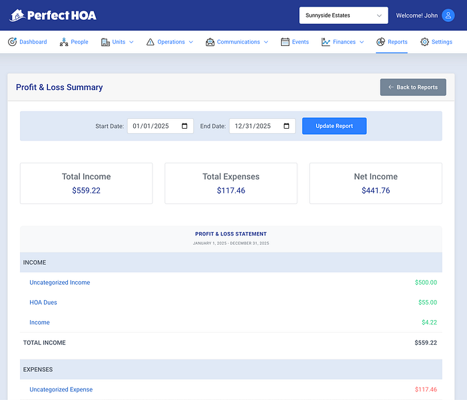467x400 pixels.
Task: Open the Events page
Action: [x=295, y=42]
